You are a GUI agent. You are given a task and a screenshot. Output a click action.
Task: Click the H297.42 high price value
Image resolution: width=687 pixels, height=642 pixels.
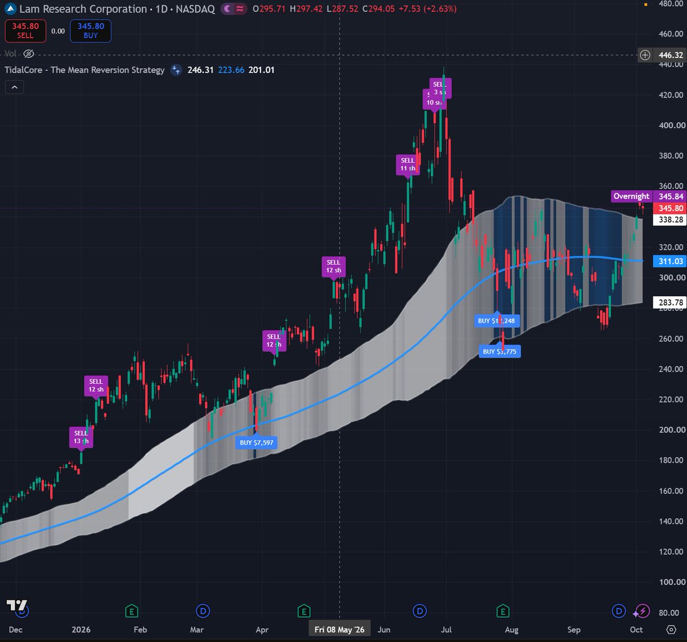tap(307, 9)
